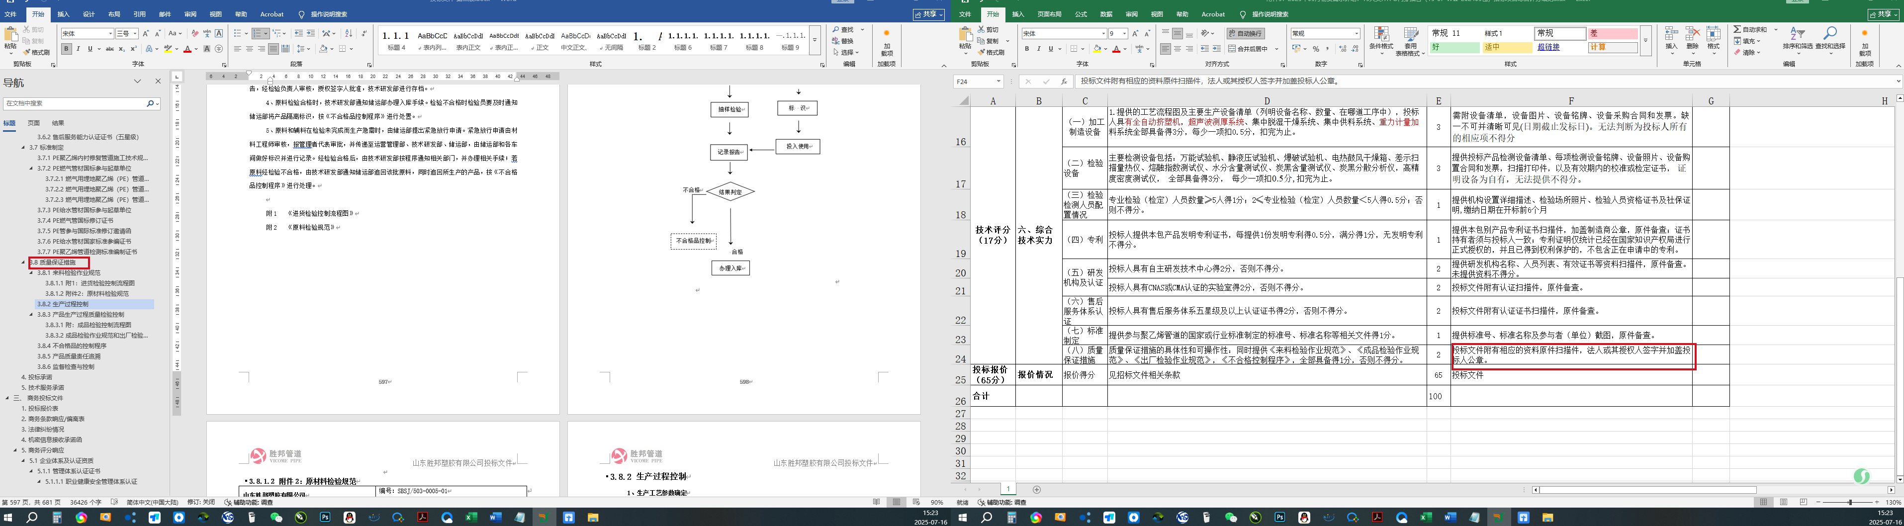
Task: Select 3.8.2 生产过程控制 in navigation tree
Action: tap(63, 304)
